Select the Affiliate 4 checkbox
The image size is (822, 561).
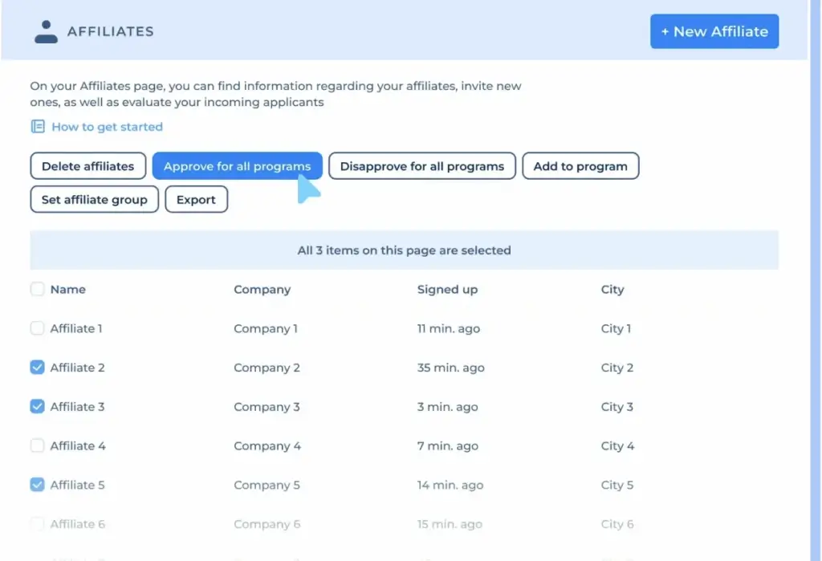coord(37,445)
